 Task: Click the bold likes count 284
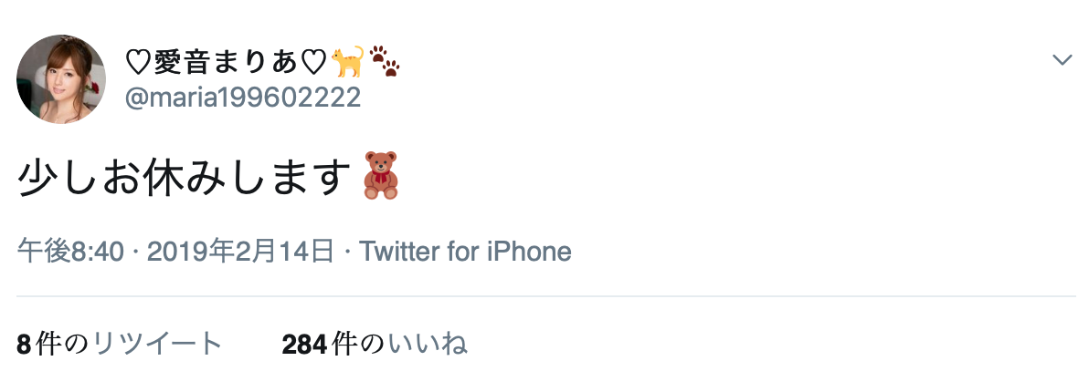coord(304,345)
